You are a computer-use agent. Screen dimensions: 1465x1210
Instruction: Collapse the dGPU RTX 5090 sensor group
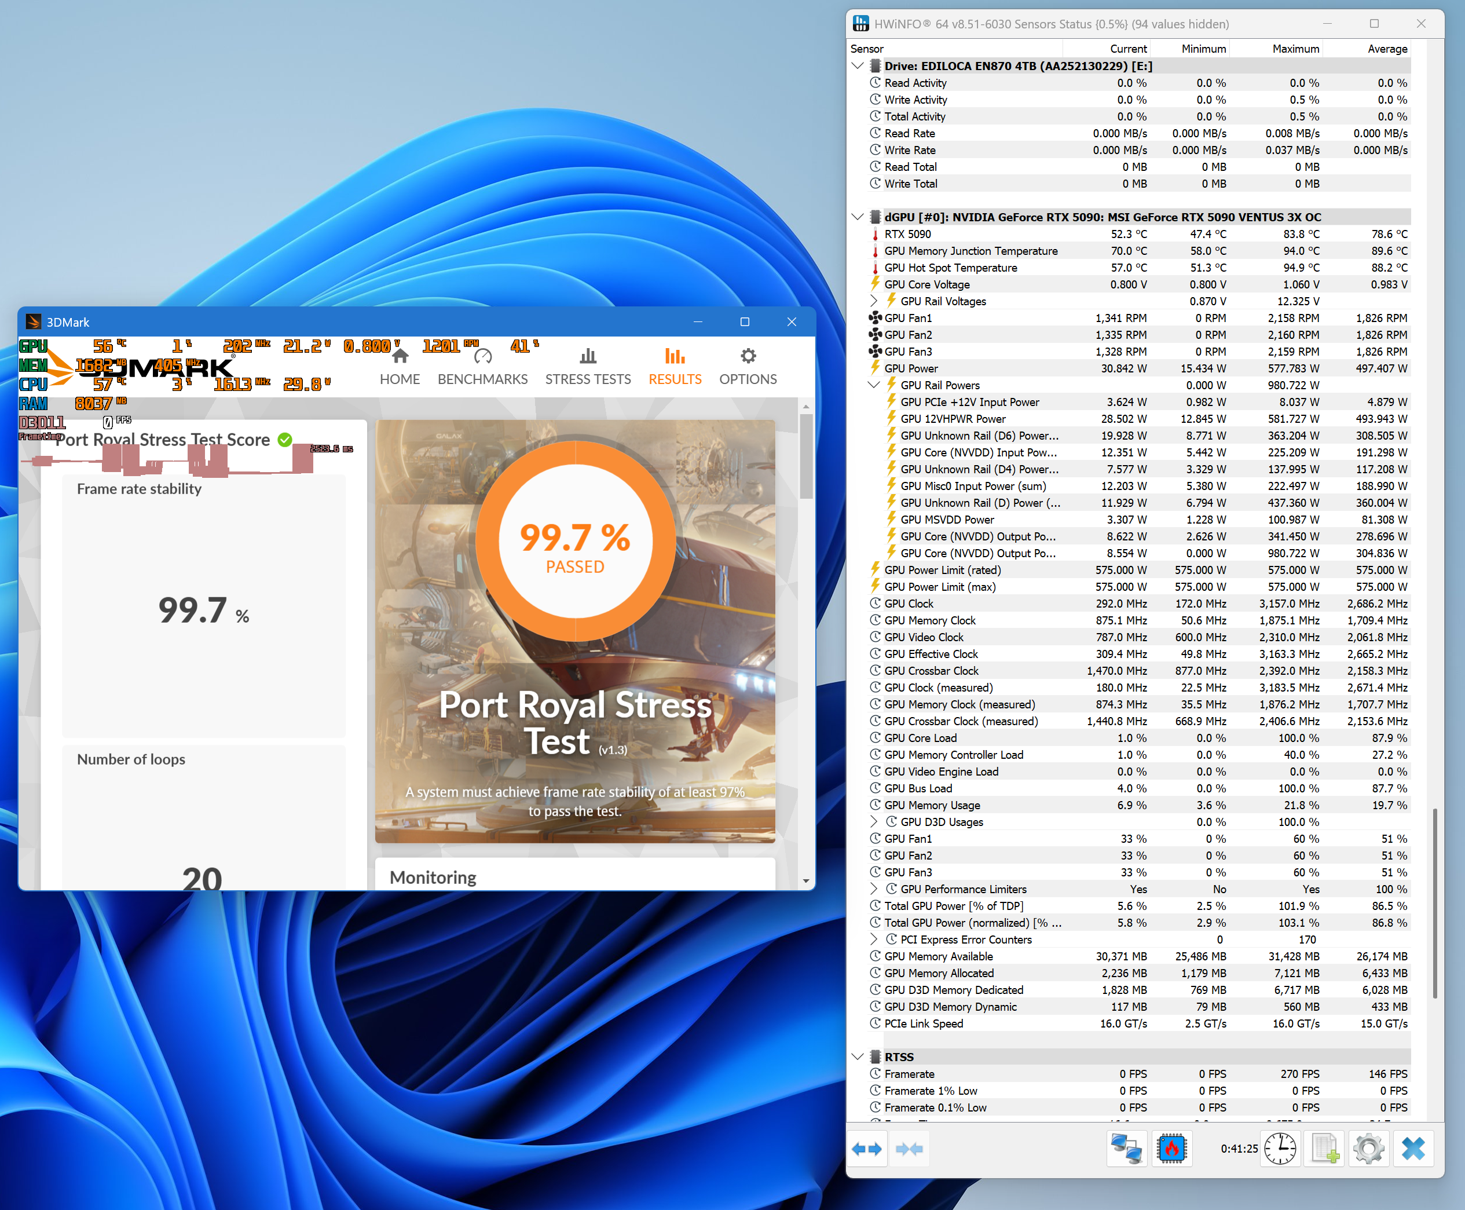pos(858,217)
